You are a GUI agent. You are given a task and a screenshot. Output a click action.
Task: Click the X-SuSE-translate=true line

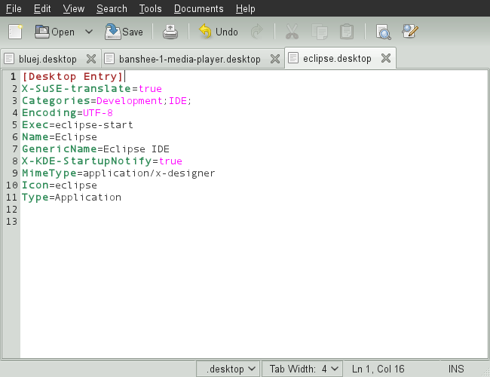point(92,88)
